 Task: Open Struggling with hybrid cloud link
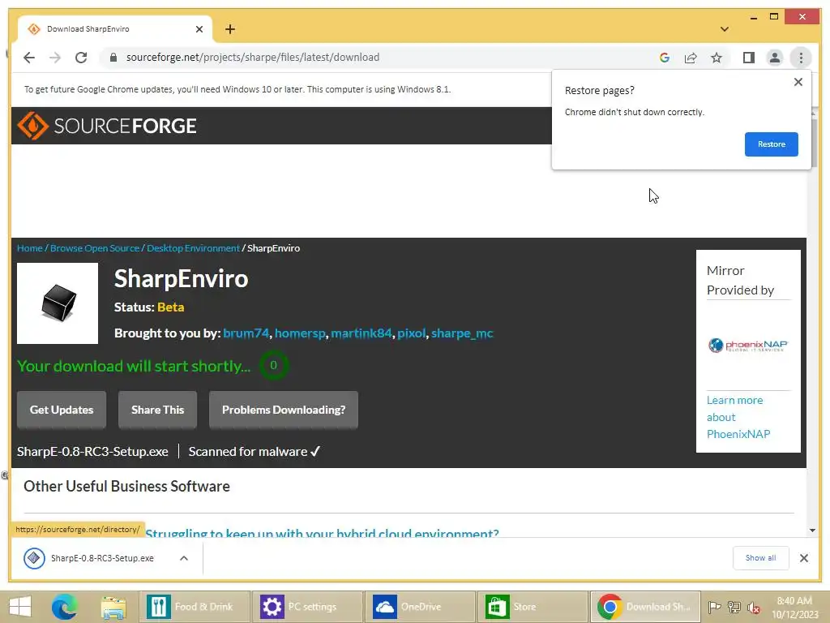coord(322,532)
